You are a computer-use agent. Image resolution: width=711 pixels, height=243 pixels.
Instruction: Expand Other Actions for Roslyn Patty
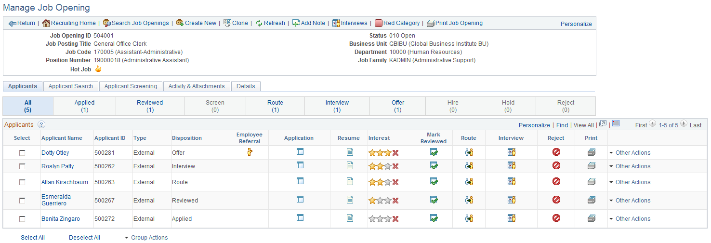(x=630, y=166)
